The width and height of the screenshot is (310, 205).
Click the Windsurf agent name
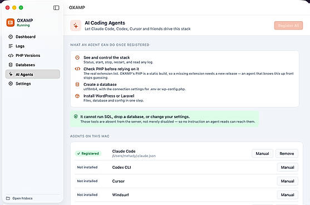tap(120, 195)
